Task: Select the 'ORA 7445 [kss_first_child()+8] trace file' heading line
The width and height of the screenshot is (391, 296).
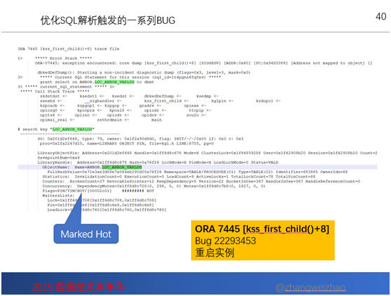Action: pos(69,49)
